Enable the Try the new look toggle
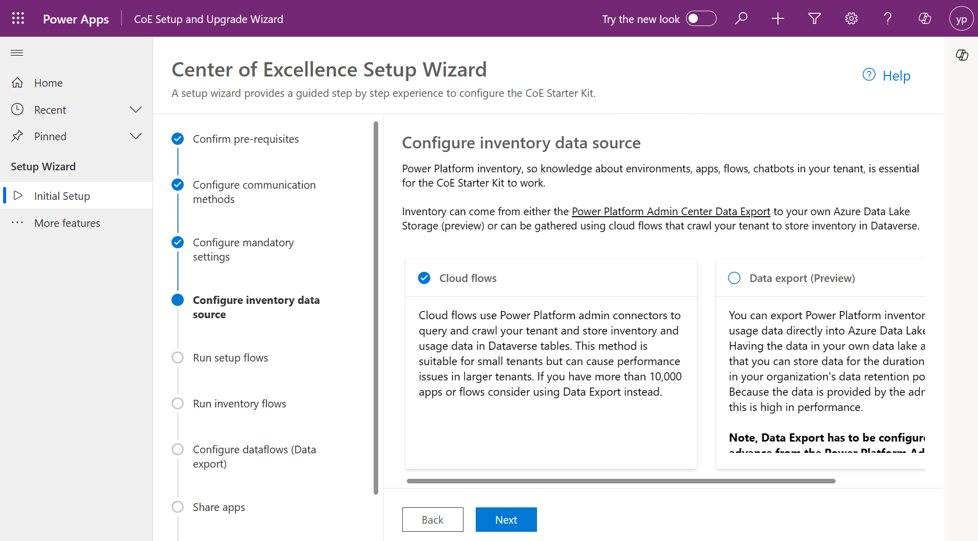 [702, 18]
